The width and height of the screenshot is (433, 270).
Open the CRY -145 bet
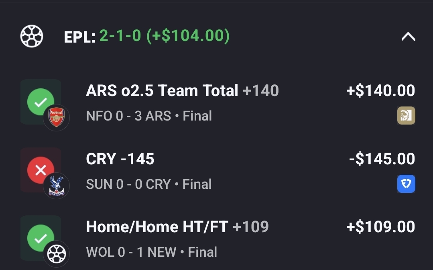click(120, 159)
